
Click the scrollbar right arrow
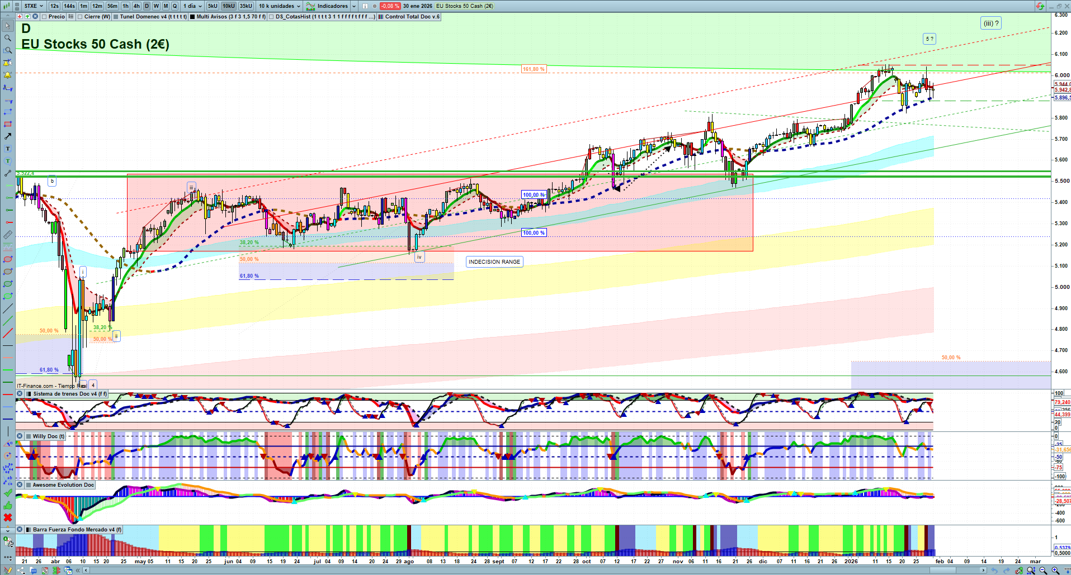pyautogui.click(x=984, y=571)
